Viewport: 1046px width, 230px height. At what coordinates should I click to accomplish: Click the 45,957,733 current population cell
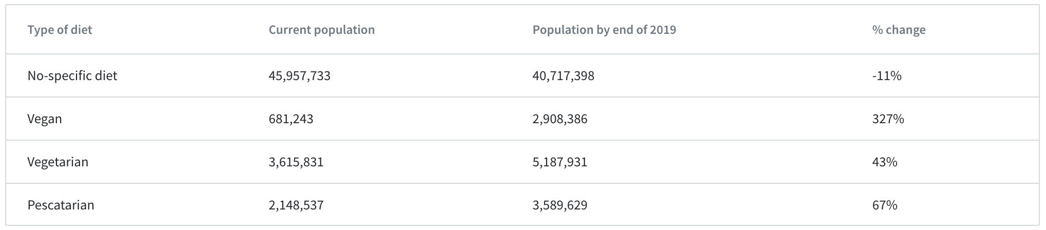point(299,76)
